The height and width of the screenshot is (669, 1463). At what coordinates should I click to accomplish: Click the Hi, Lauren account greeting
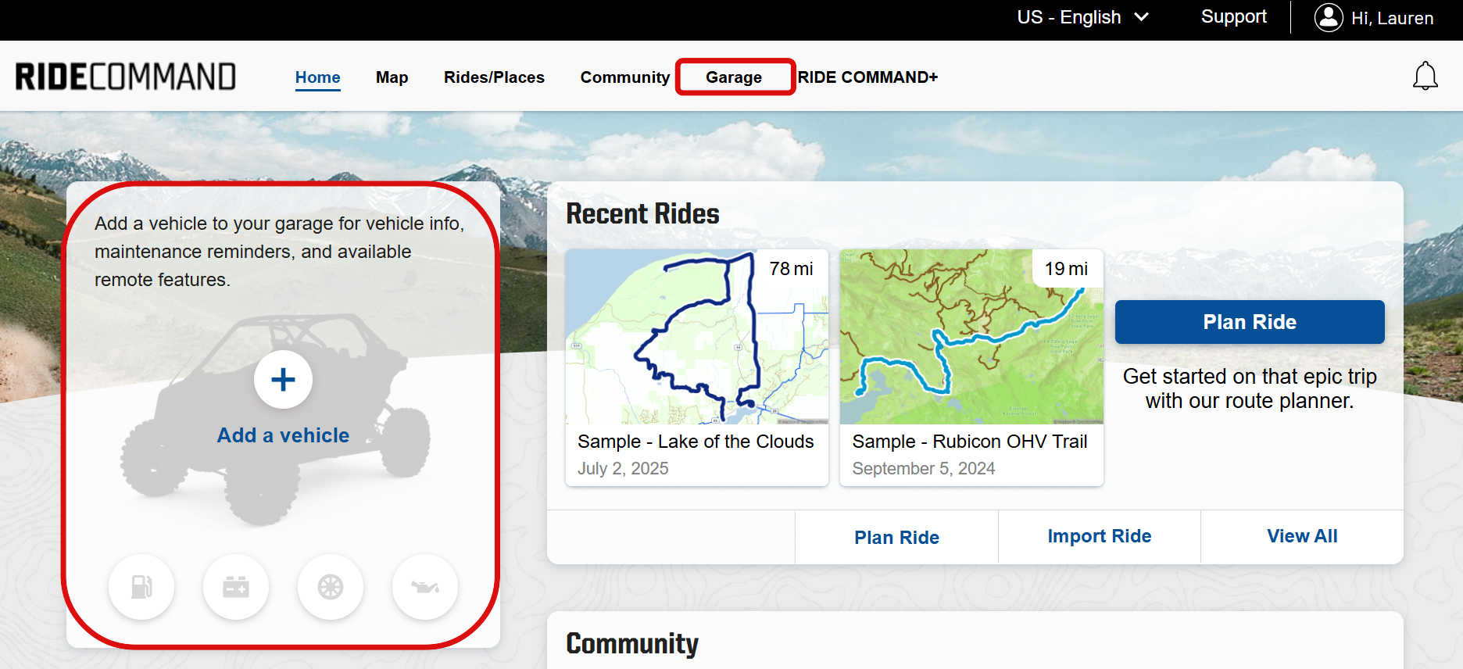(x=1392, y=18)
